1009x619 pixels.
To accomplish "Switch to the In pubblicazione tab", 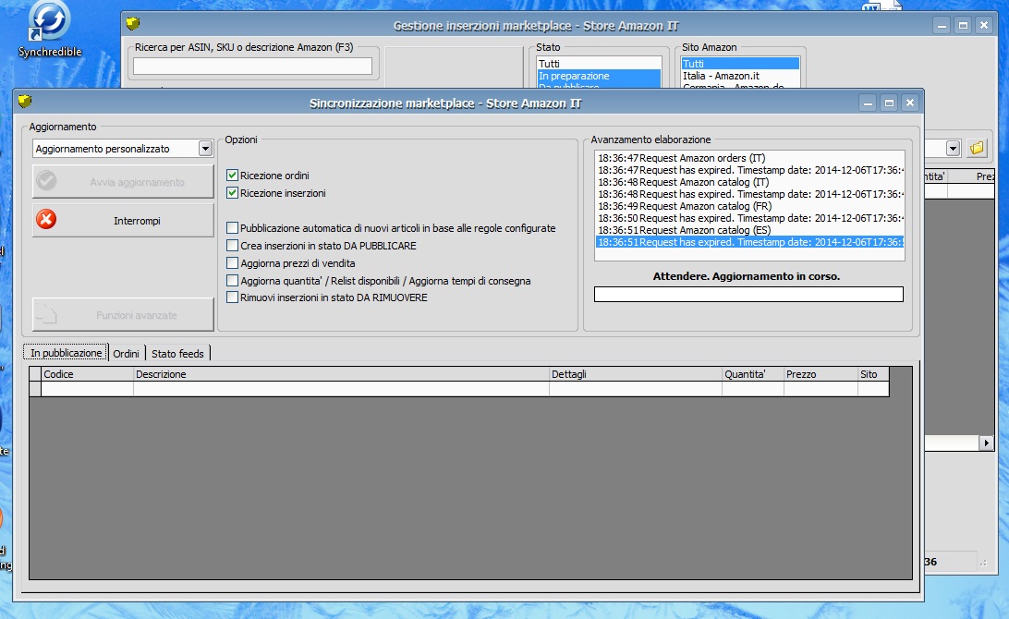I will [67, 353].
